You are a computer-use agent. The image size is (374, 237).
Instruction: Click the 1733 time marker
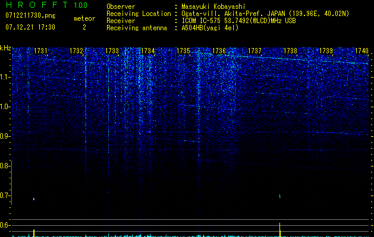point(112,51)
